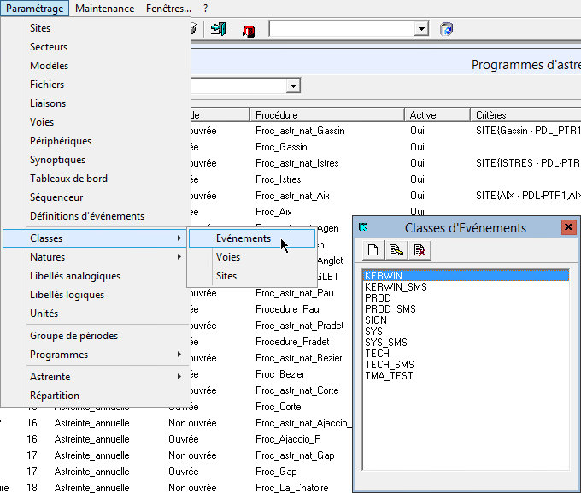Viewport: 581px width, 493px height.
Task: Click the red alarm beacon toolbar icon
Action: tap(249, 30)
